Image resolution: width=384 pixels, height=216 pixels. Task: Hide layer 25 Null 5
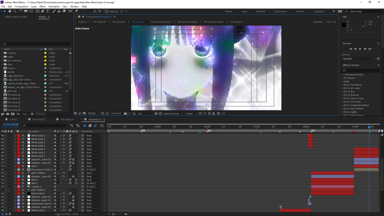pyautogui.click(x=2, y=166)
